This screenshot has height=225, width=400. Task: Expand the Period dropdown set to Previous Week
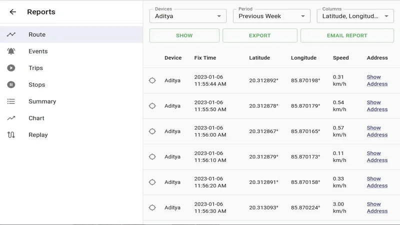271,16
